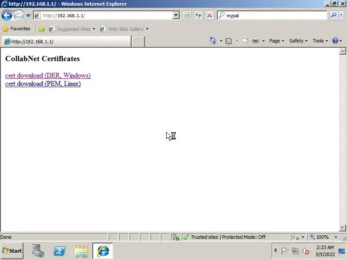Stop loading with the red X icon

(210, 16)
